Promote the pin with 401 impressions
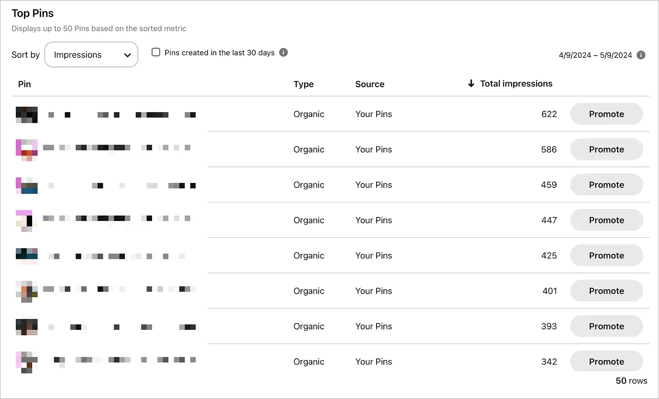Image resolution: width=659 pixels, height=399 pixels. coord(606,291)
